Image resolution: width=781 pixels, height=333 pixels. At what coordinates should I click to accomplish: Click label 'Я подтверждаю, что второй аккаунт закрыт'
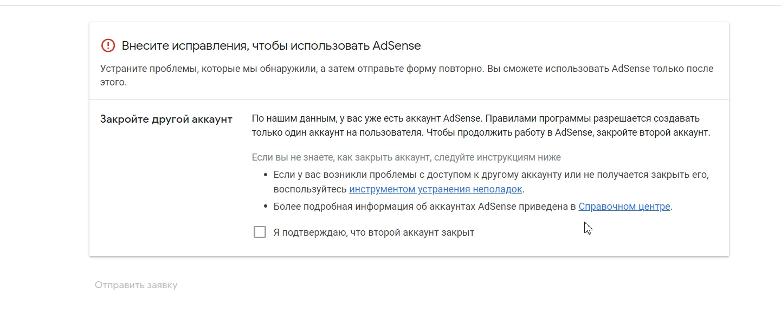click(x=374, y=232)
